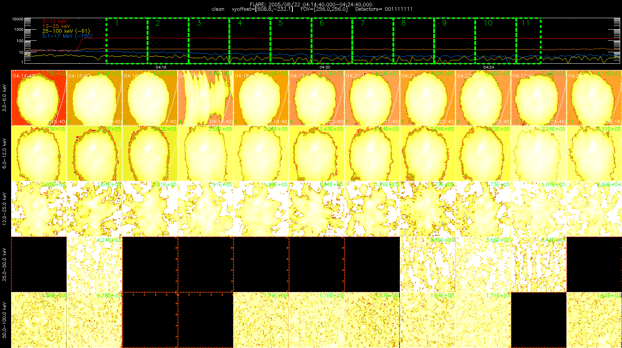622x348 pixels.
Task: Open the last 6.0-12.0 keV image in the row
Action: tap(594, 153)
